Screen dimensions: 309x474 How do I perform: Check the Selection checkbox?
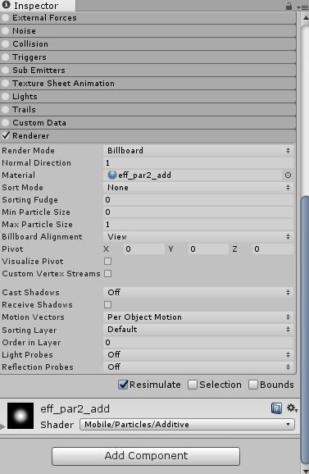(x=193, y=385)
